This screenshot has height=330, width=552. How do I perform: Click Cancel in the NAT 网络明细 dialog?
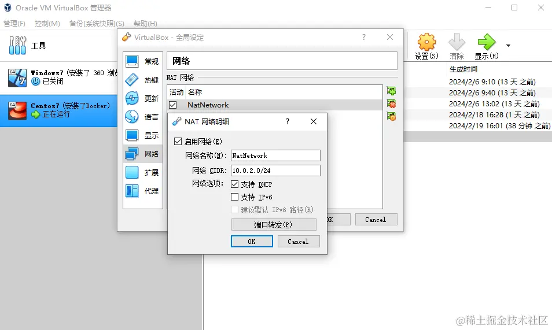point(299,242)
